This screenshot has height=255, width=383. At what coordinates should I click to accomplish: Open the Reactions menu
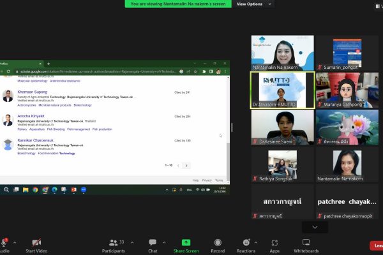(246, 245)
